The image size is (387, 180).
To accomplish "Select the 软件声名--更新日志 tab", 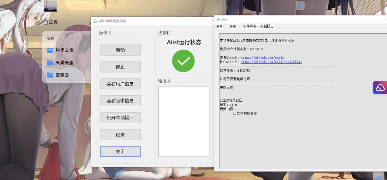I will (258, 26).
